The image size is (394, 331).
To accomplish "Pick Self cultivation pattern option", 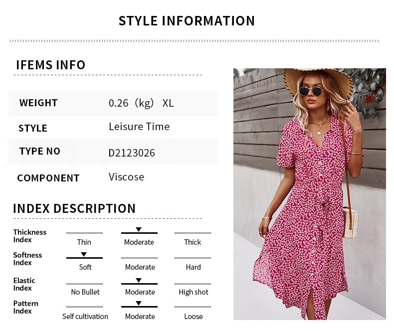I will pos(85,316).
